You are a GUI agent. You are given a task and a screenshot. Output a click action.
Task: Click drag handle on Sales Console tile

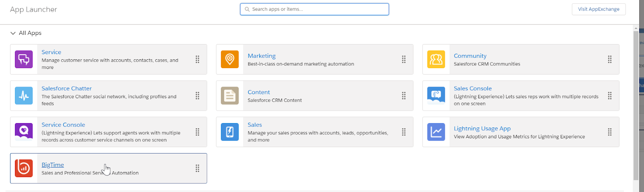click(609, 96)
